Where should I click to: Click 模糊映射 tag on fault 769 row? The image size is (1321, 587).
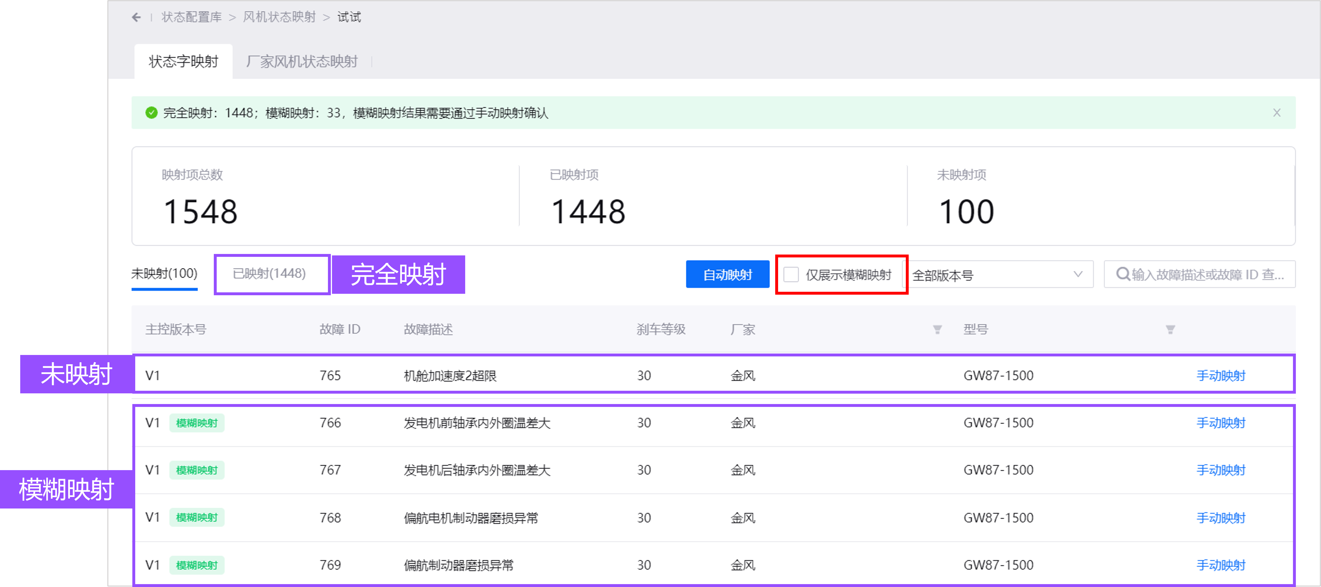tap(197, 565)
